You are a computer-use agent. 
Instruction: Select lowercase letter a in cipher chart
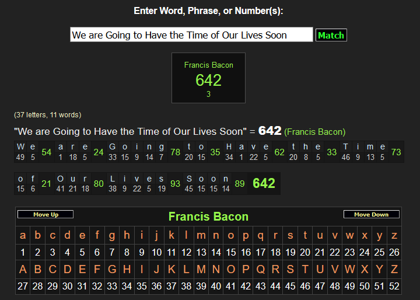point(23,236)
